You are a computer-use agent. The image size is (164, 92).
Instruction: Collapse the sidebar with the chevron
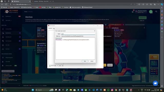click(19, 85)
